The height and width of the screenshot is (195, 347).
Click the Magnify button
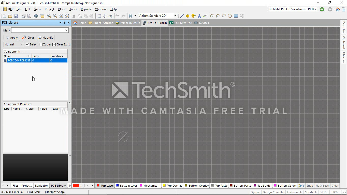click(x=46, y=38)
